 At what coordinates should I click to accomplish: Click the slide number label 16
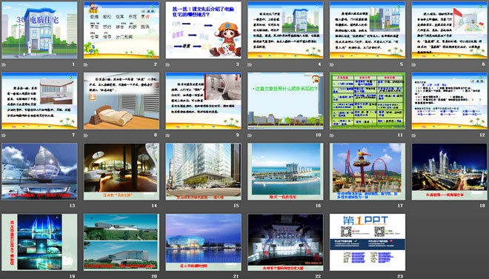pyautogui.click(x=318, y=206)
